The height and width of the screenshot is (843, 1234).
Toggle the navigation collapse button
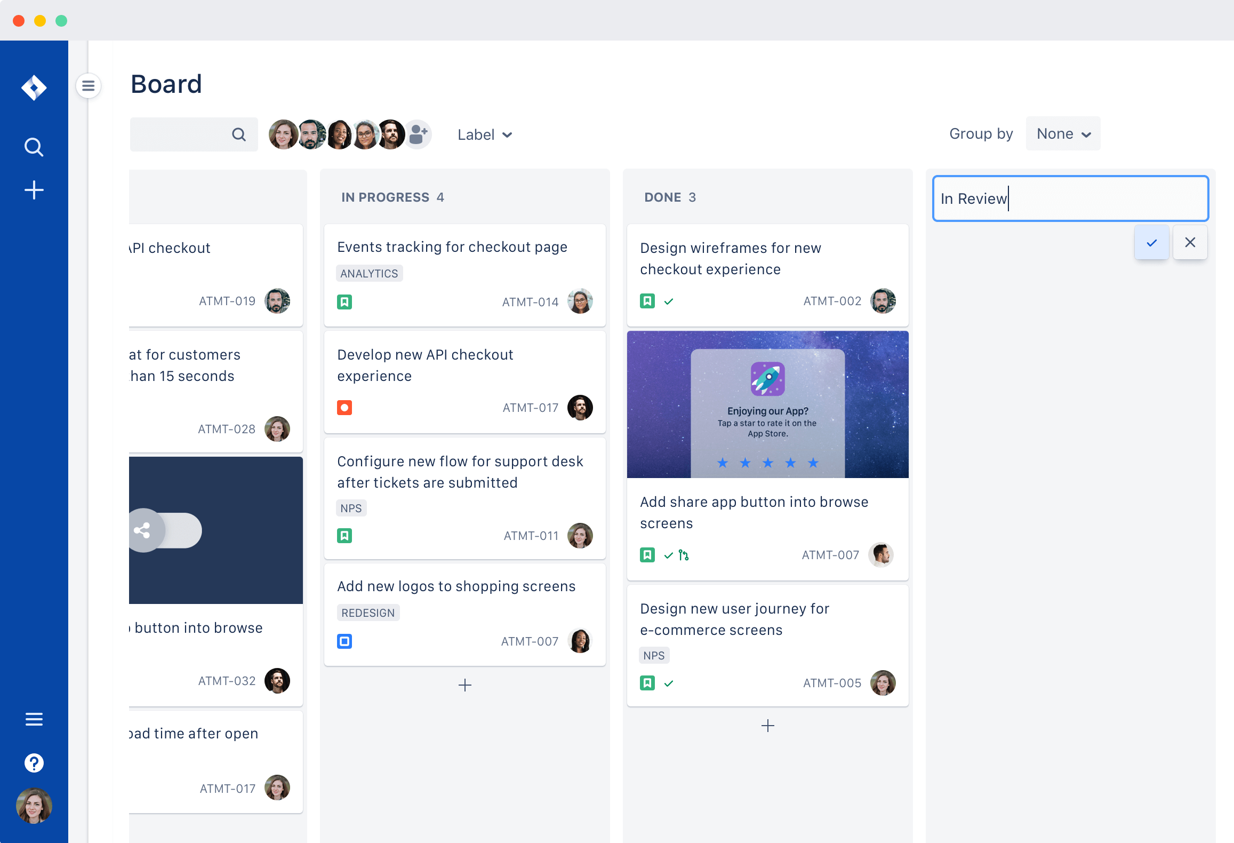click(89, 85)
